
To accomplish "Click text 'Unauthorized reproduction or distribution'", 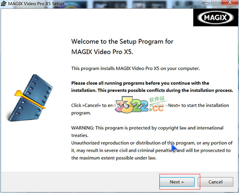I will click(116, 143).
